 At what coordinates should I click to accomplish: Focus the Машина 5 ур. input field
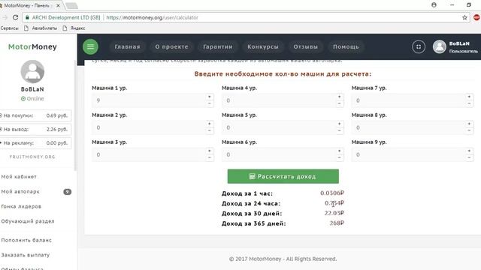point(279,127)
